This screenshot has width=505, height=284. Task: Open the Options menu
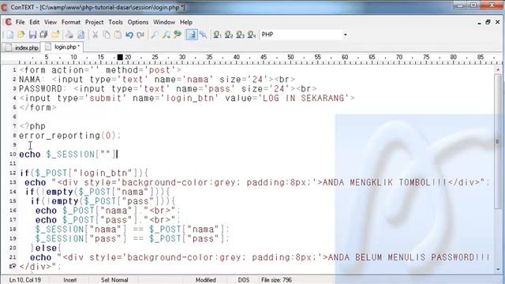[x=138, y=22]
